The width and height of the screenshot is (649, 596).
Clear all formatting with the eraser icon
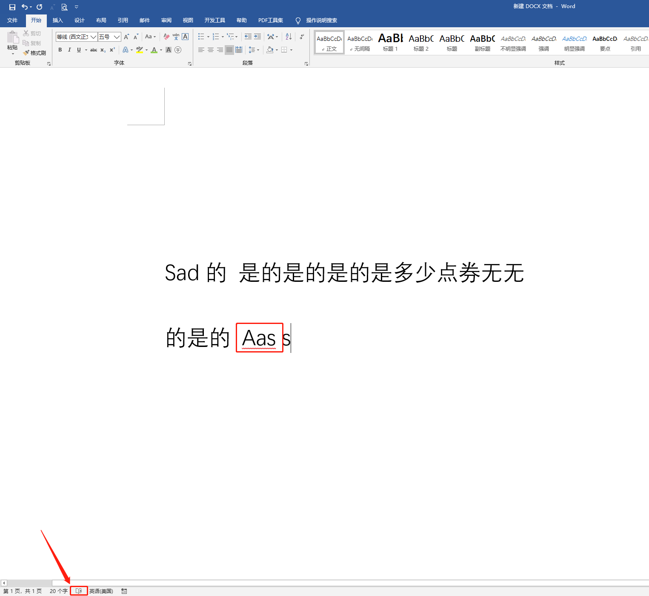tap(166, 37)
